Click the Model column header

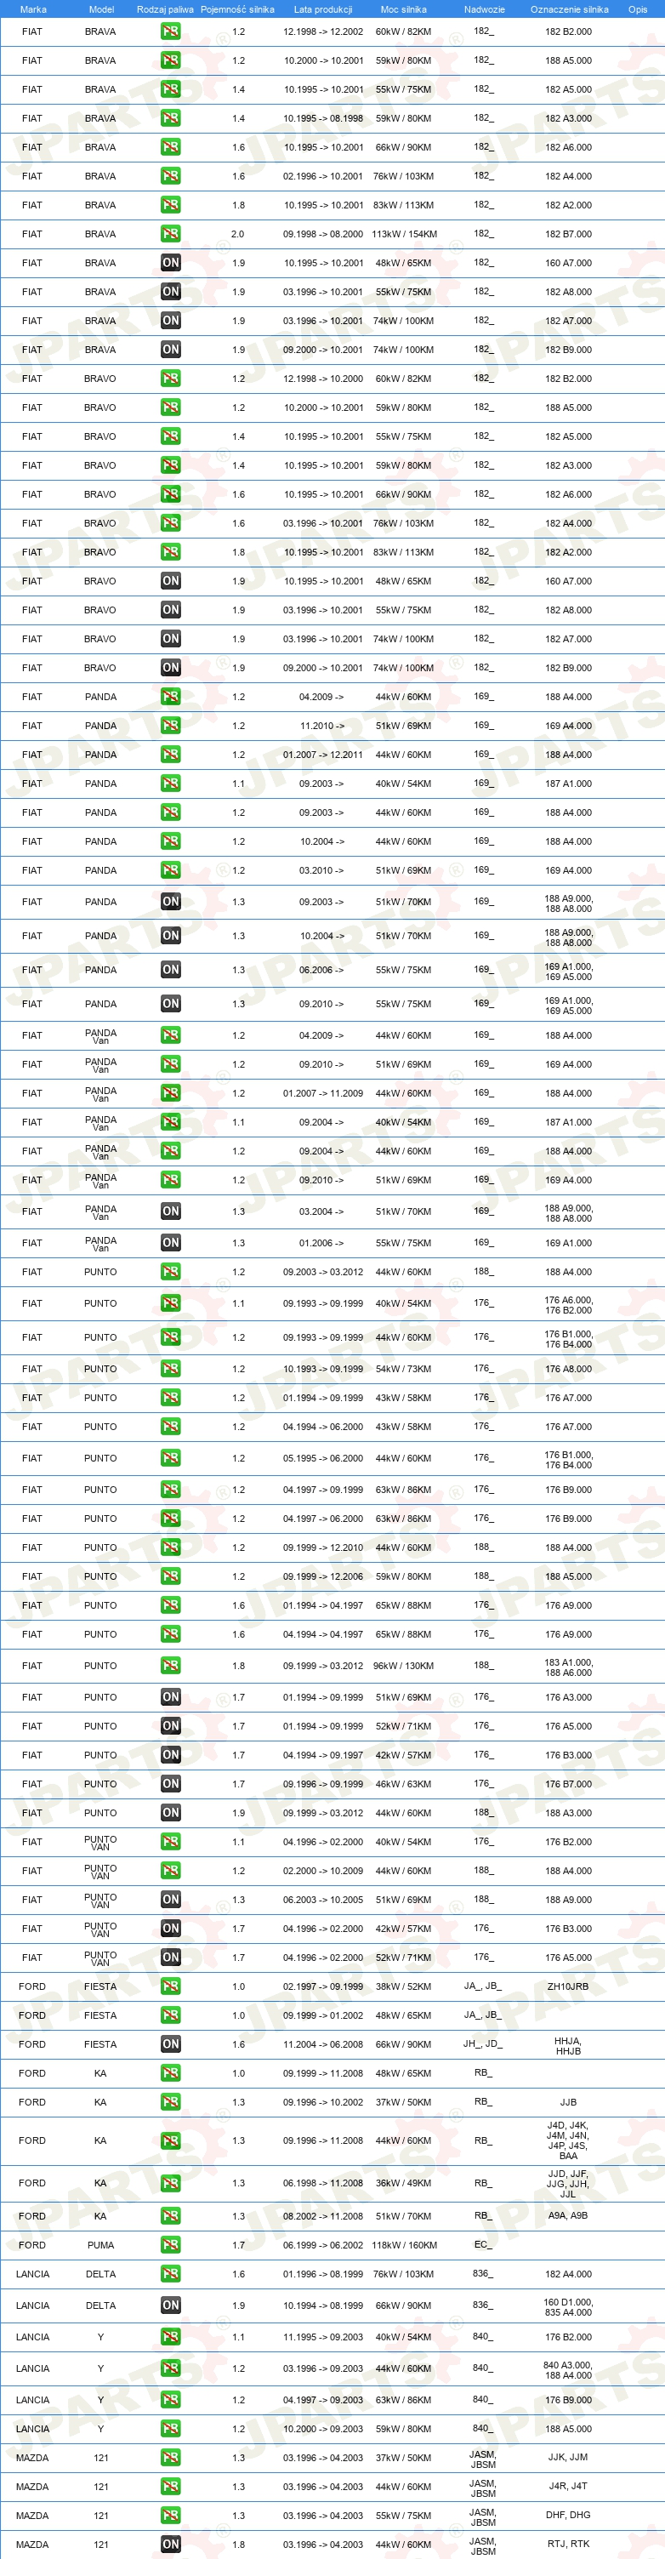[x=101, y=9]
